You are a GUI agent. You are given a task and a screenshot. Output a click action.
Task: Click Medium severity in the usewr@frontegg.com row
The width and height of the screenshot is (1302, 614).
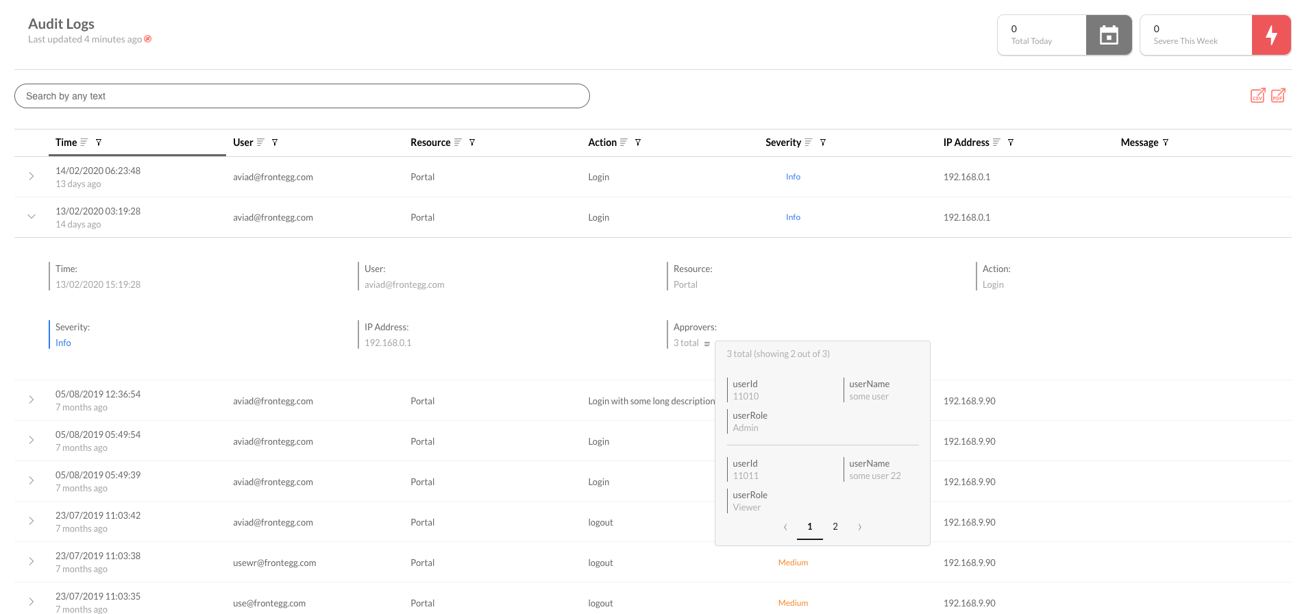793,563
